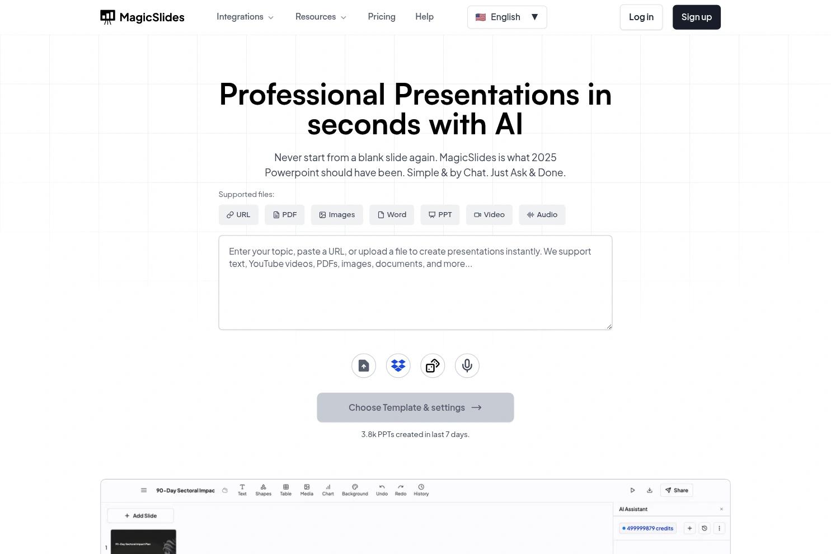Undo the last editor action
The height and width of the screenshot is (554, 831).
pos(382,490)
